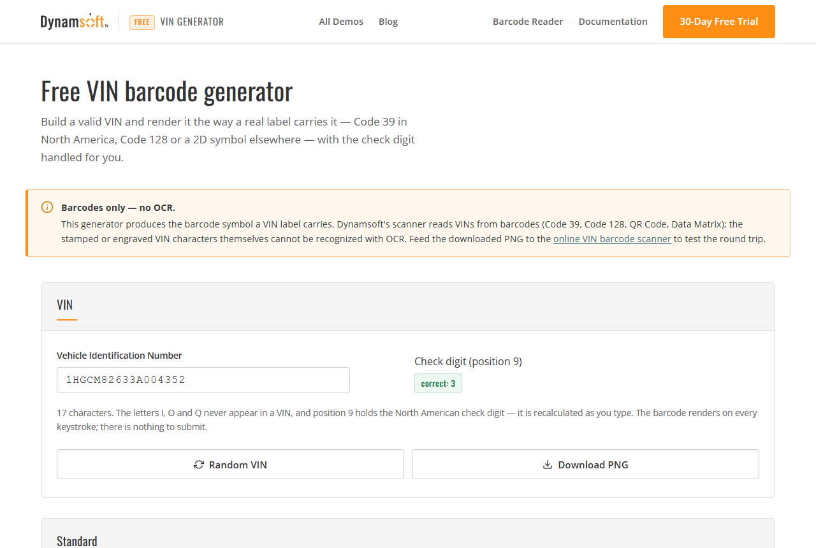Click the VIN GENERATOR title text
Image resolution: width=816 pixels, height=548 pixels.
coord(192,22)
